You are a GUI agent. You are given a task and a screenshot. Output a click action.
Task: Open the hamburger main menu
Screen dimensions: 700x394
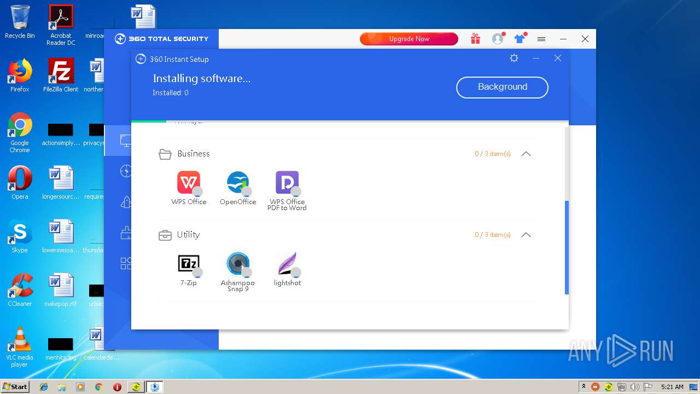point(541,39)
